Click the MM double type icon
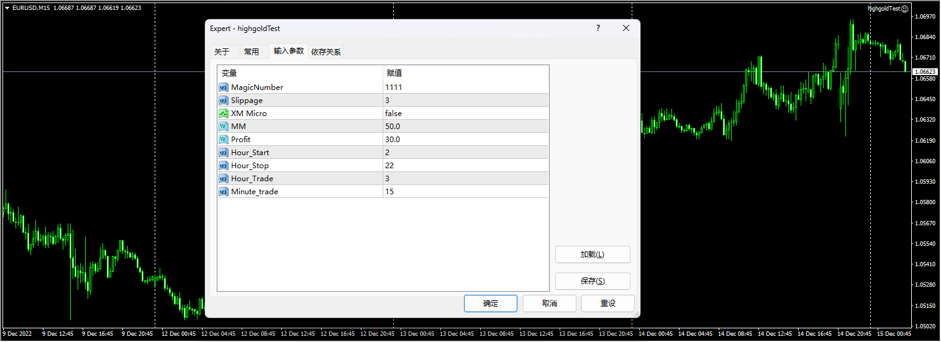 point(224,127)
